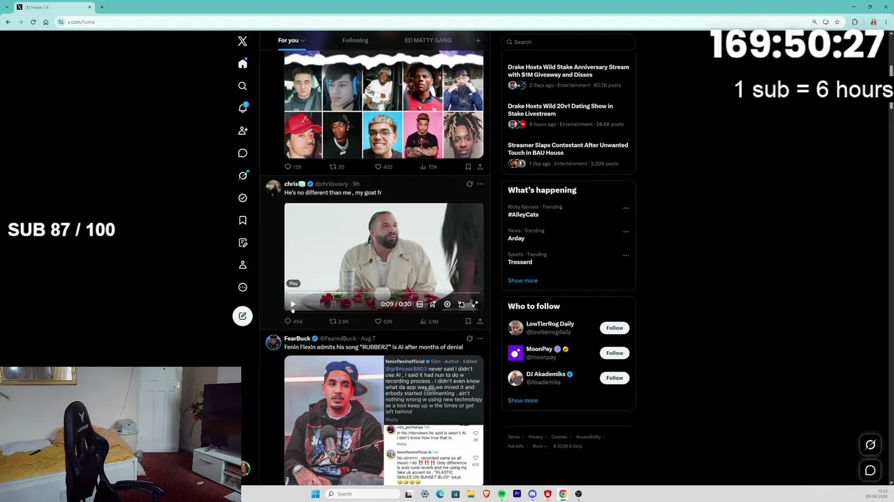
Task: Open More options circle in sidebar
Action: [x=242, y=287]
